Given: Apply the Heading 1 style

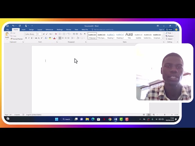Looking at the screenshot, I should [x=111, y=36].
